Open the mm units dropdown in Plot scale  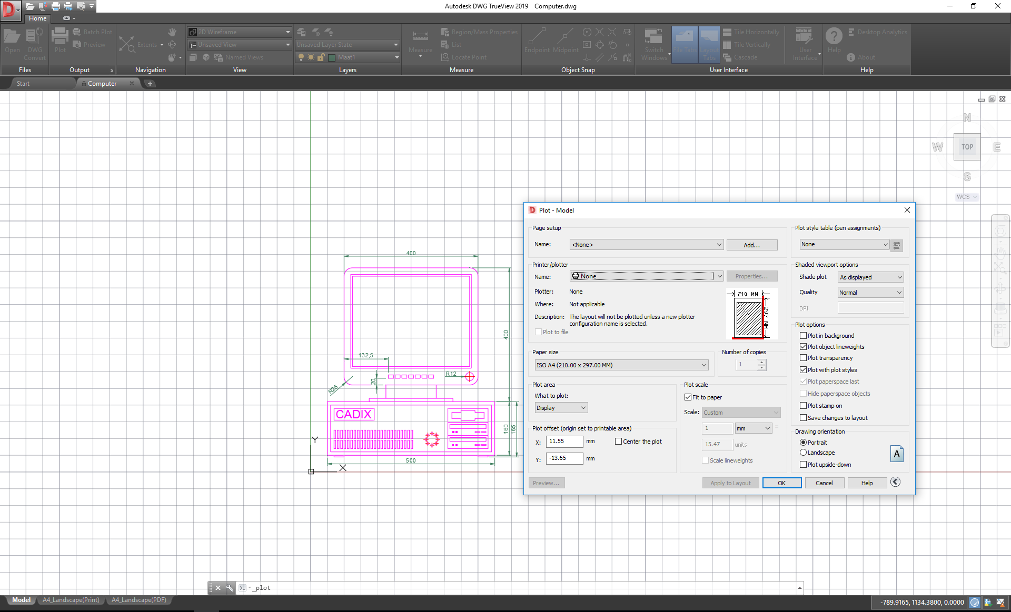754,428
